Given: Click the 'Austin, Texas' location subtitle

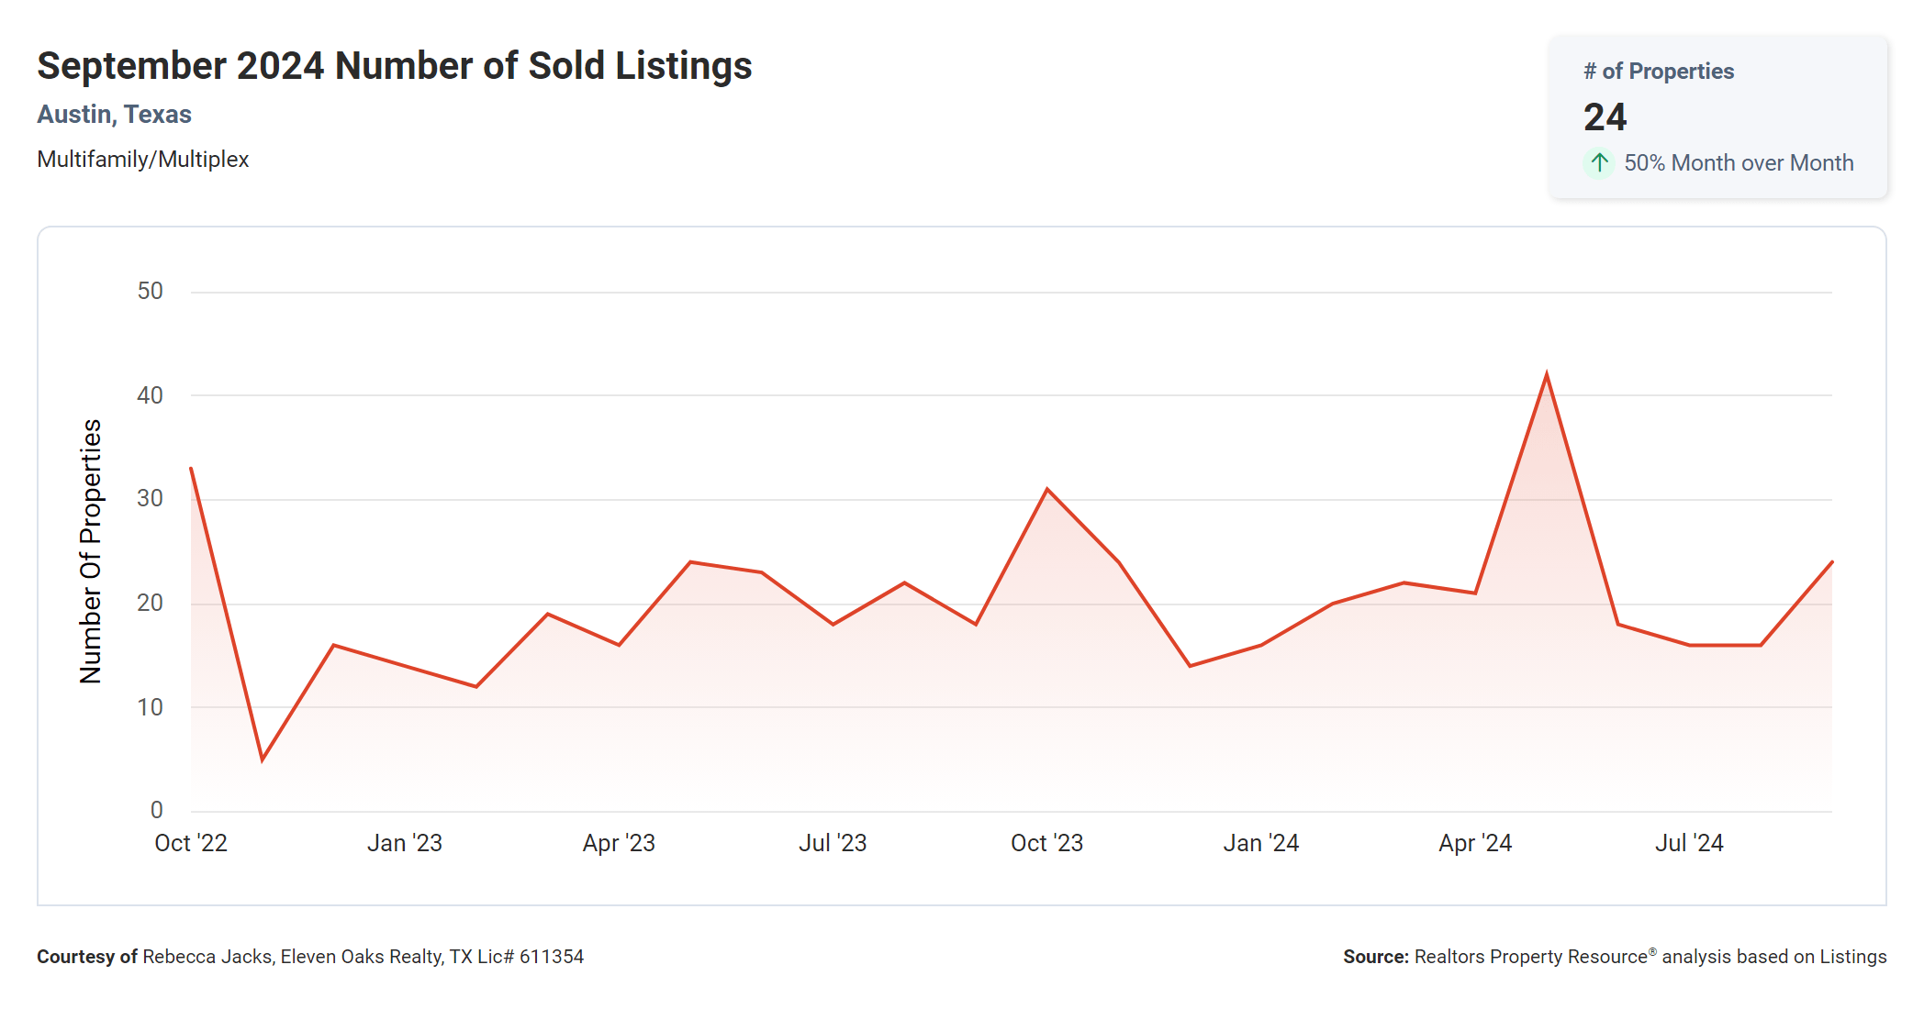Looking at the screenshot, I should 114,115.
